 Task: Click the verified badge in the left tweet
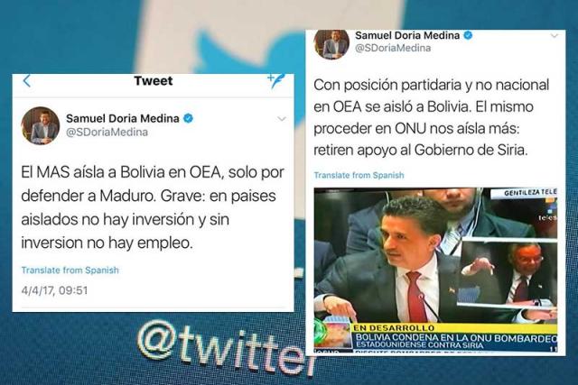coord(188,118)
